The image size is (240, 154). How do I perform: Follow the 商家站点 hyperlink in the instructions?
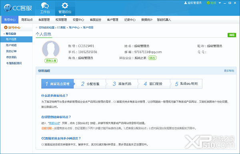coord(54,123)
